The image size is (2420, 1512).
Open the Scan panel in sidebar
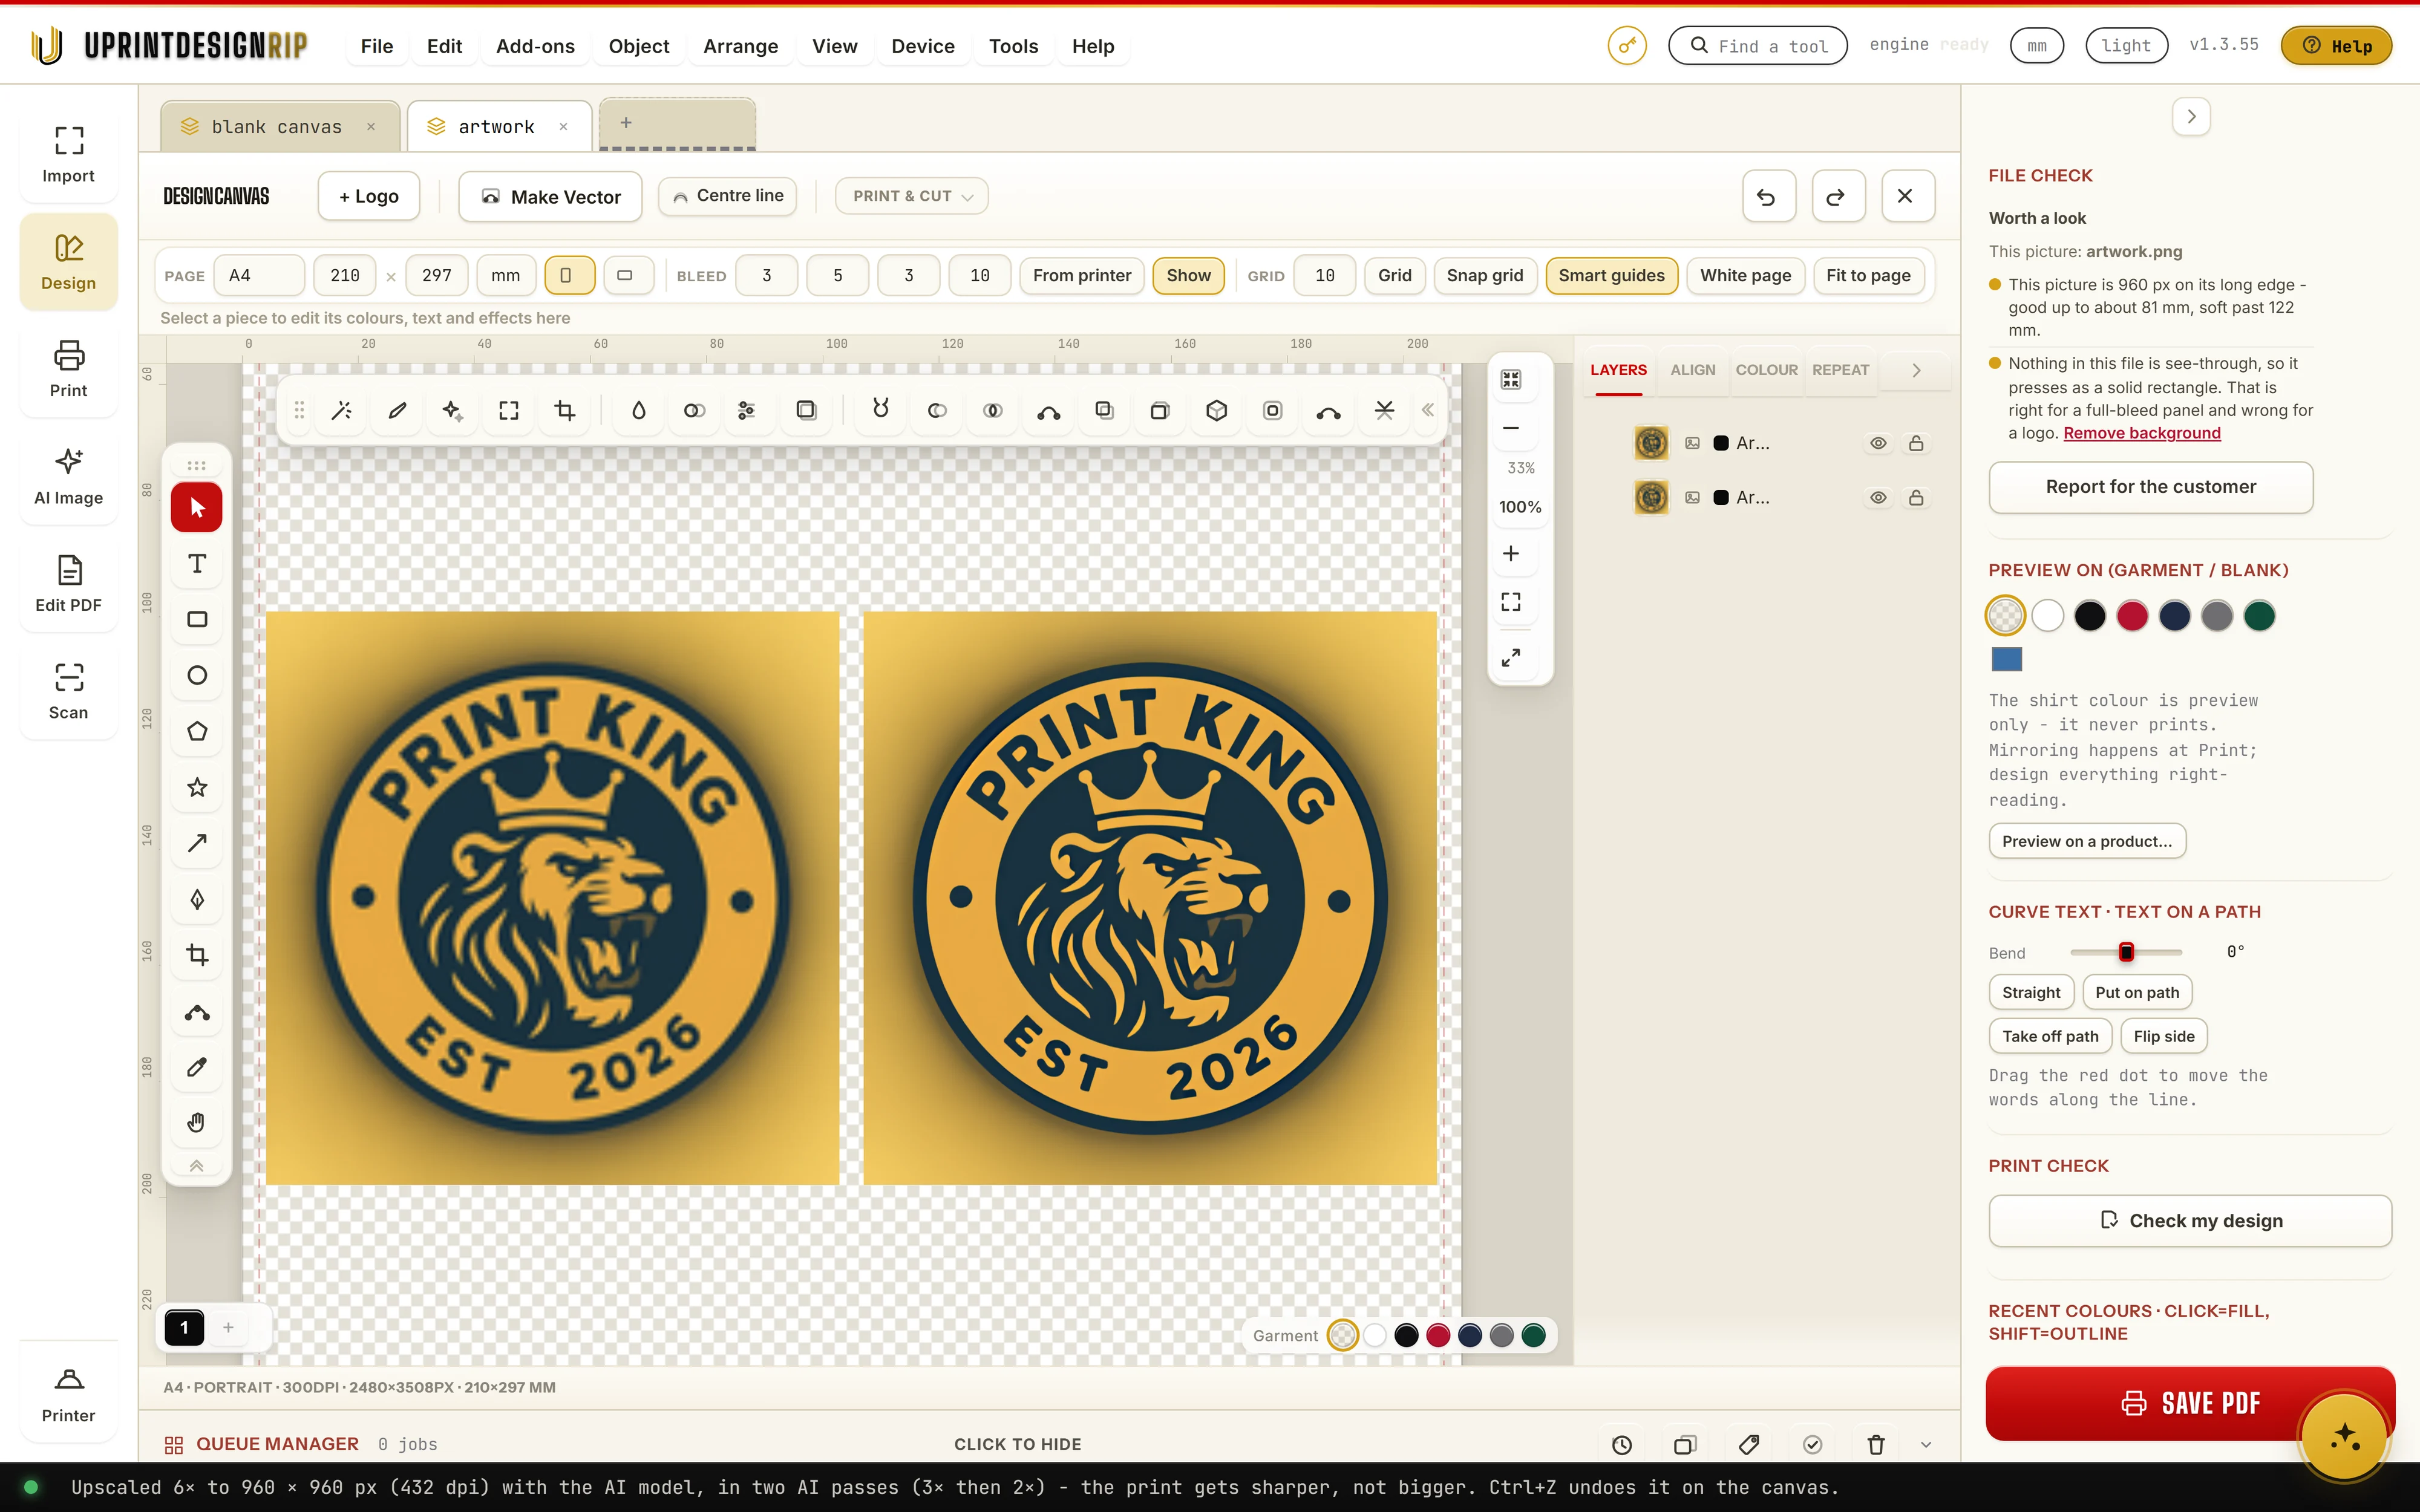pos(68,691)
